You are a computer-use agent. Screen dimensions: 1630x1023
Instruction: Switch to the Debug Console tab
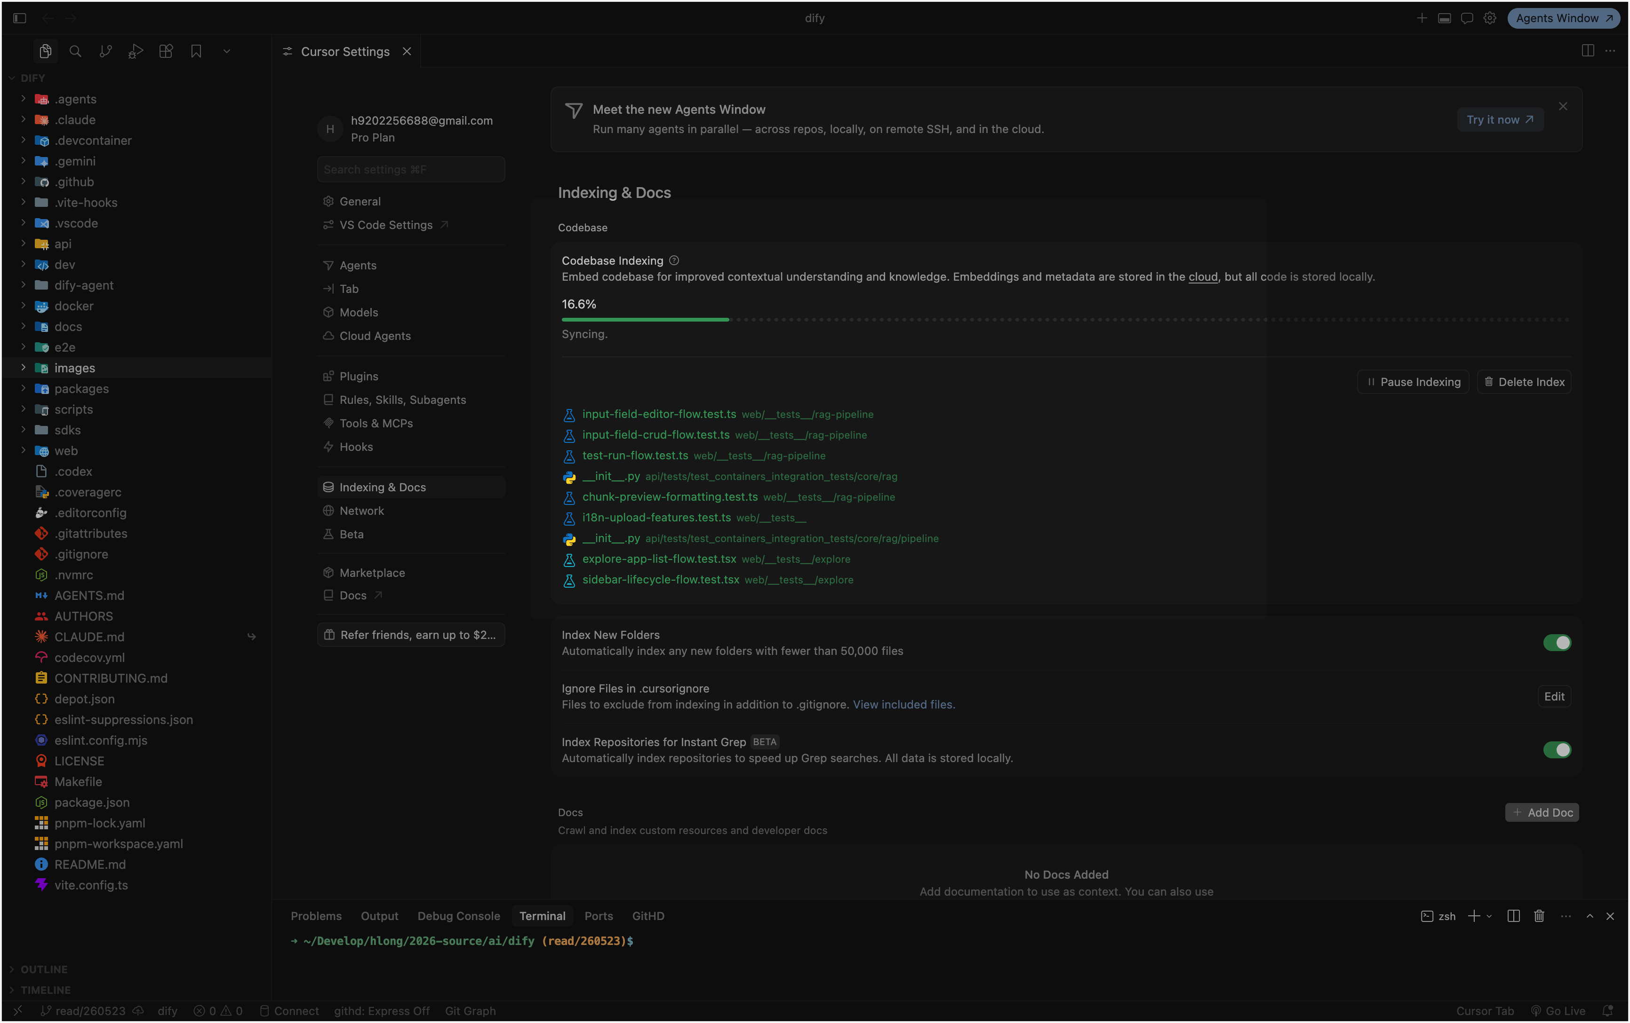pyautogui.click(x=458, y=916)
